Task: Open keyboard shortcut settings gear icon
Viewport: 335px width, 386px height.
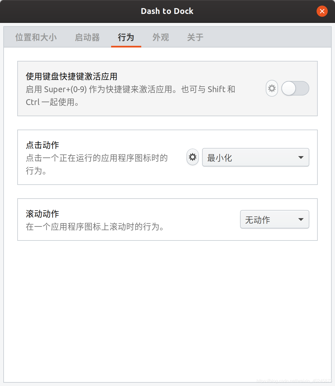Action: tap(272, 89)
